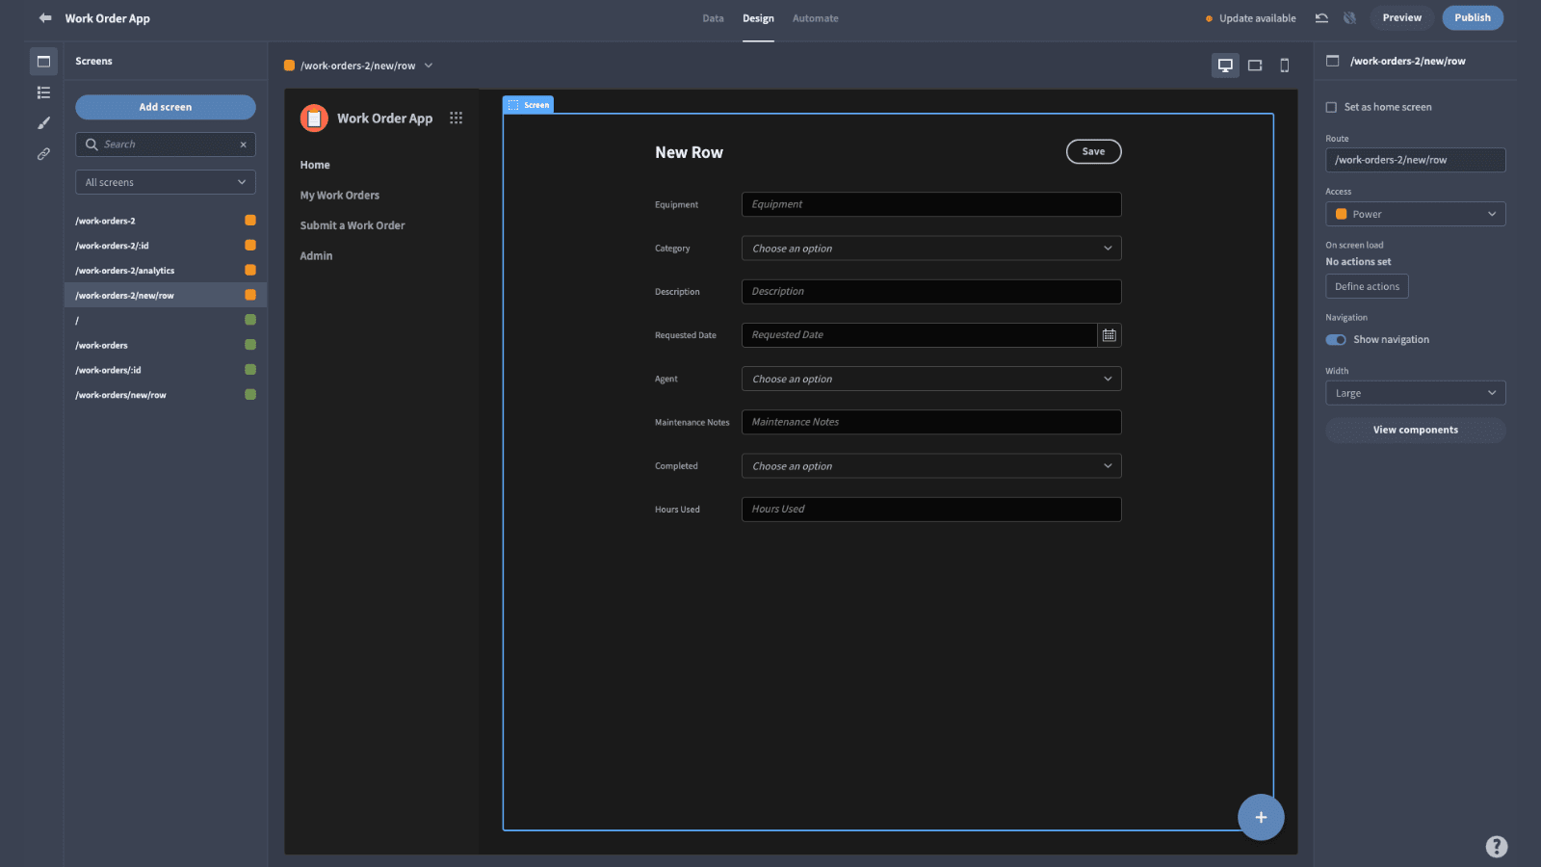This screenshot has width=1541, height=867.
Task: Click the Add screen button
Action: pyautogui.click(x=166, y=107)
